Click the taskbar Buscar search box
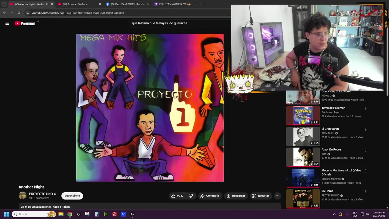The height and width of the screenshot is (219, 389). (x=34, y=214)
